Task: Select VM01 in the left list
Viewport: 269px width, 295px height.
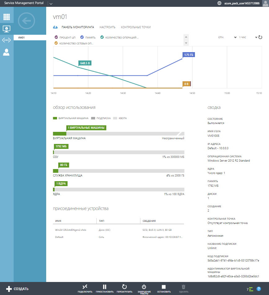Action: 30,38
